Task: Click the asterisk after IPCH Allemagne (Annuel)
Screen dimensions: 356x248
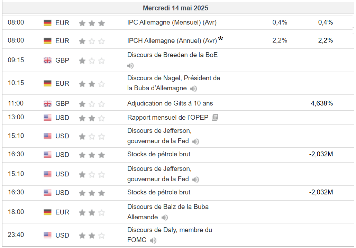Action: coord(220,39)
